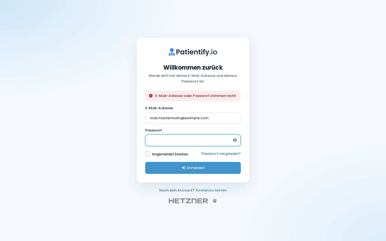The height and width of the screenshot is (241, 386).
Task: Click the Noch kein Account? text
Action: tap(177, 190)
